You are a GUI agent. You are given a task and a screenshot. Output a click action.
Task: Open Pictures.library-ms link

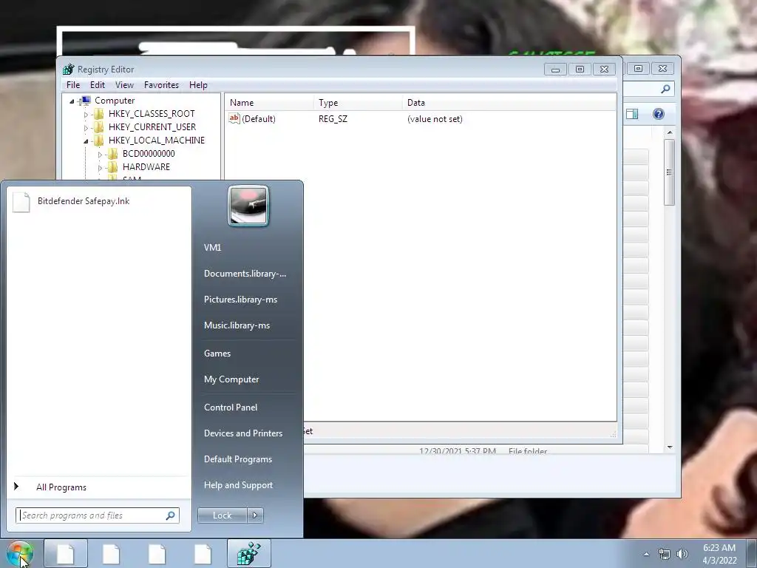240,300
